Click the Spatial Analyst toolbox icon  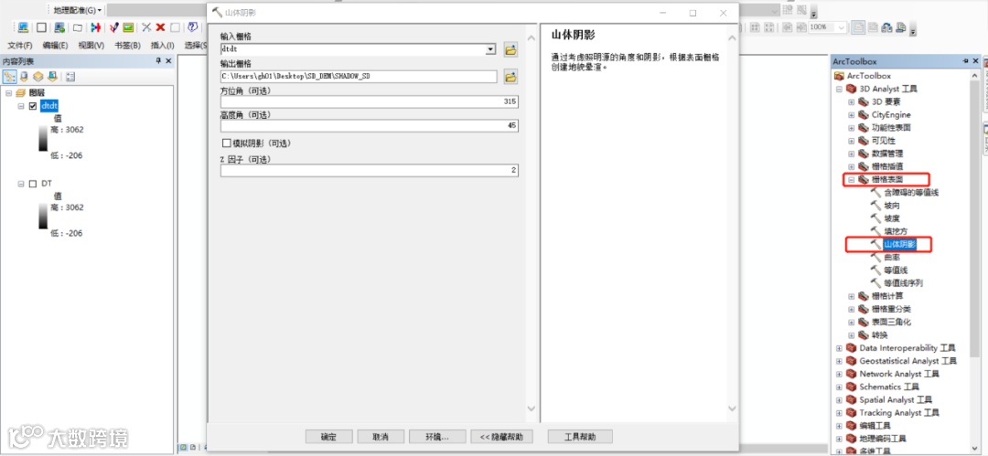point(852,399)
